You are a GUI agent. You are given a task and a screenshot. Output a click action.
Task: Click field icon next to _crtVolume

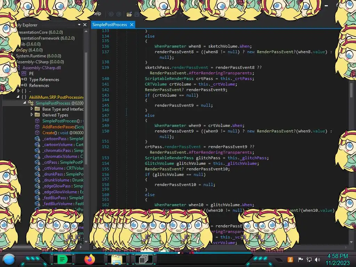tap(37, 168)
